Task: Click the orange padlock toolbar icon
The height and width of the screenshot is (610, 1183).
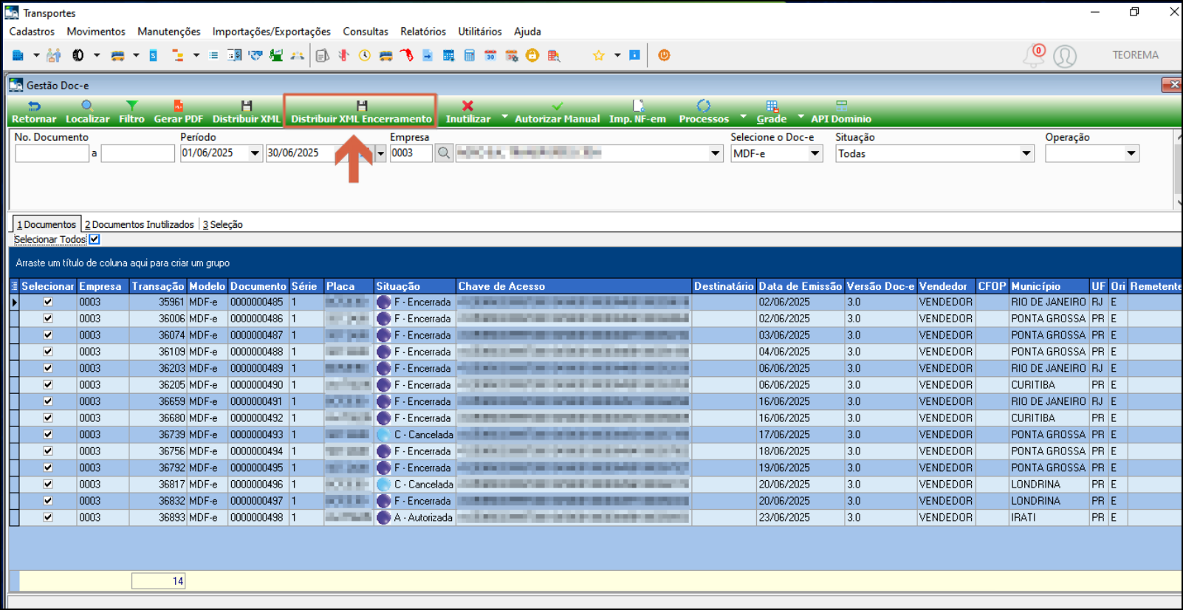Action: click(x=532, y=55)
